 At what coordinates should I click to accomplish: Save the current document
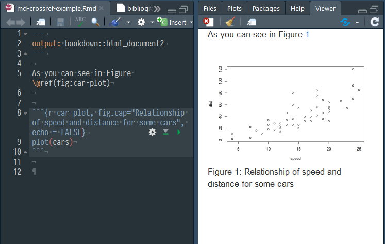pyautogui.click(x=60, y=22)
